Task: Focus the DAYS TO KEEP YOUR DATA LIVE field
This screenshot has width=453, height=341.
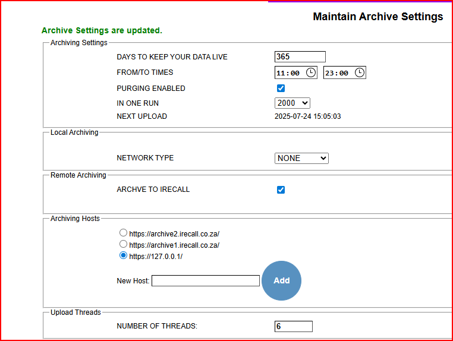Action: coord(300,57)
